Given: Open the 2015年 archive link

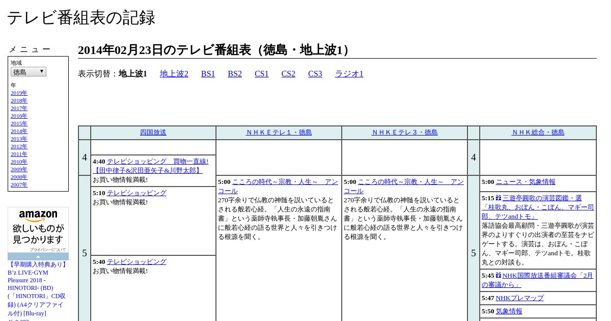Looking at the screenshot, I should (19, 123).
